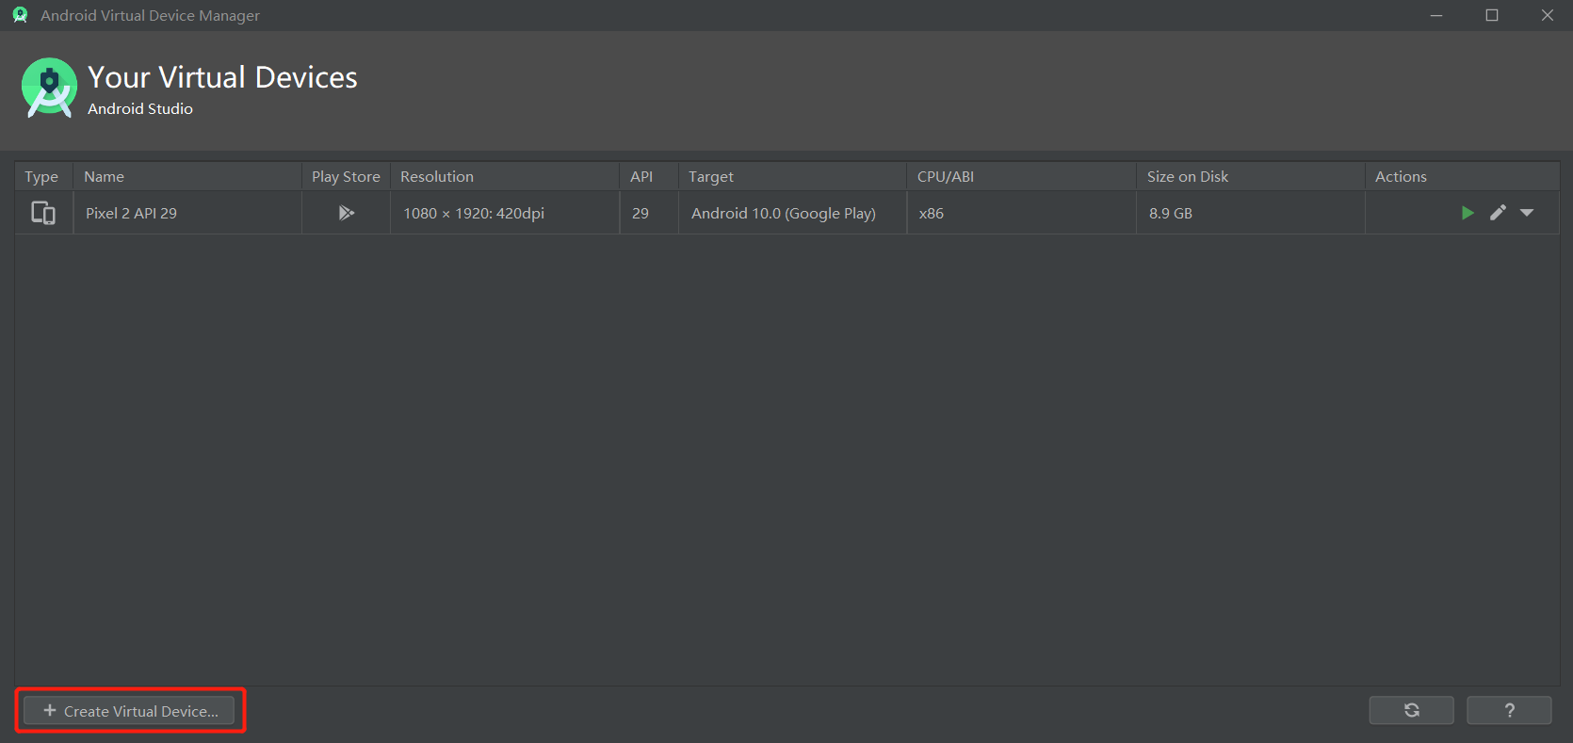Sort by Target column header
Viewport: 1573px width, 743px height.
(x=792, y=177)
